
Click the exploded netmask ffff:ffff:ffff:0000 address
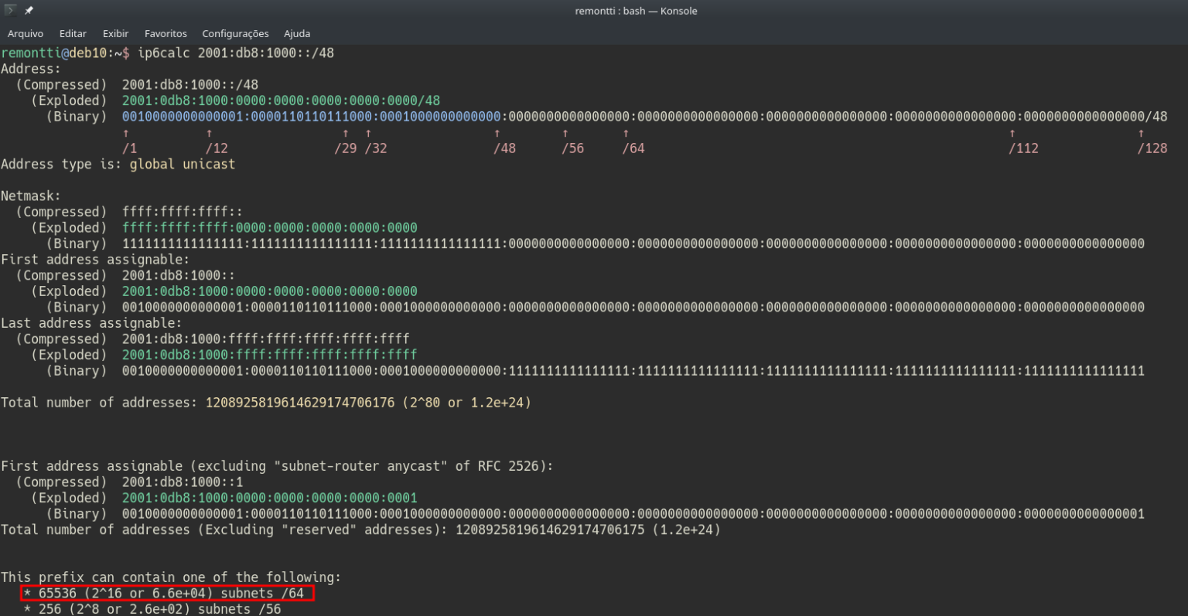click(x=269, y=228)
